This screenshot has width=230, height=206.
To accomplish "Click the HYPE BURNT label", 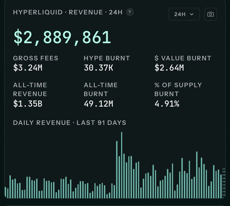I will pyautogui.click(x=107, y=58).
